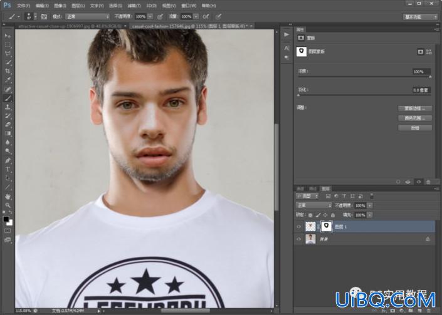Select the Quick Selection tool
The image size is (442, 315).
(x=8, y=62)
